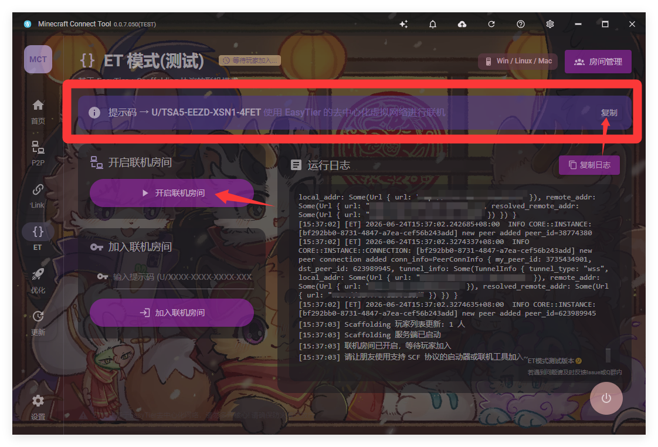The height and width of the screenshot is (447, 658).
Task: Click log line Scaffolding 服务端已启动
Action: point(369,335)
